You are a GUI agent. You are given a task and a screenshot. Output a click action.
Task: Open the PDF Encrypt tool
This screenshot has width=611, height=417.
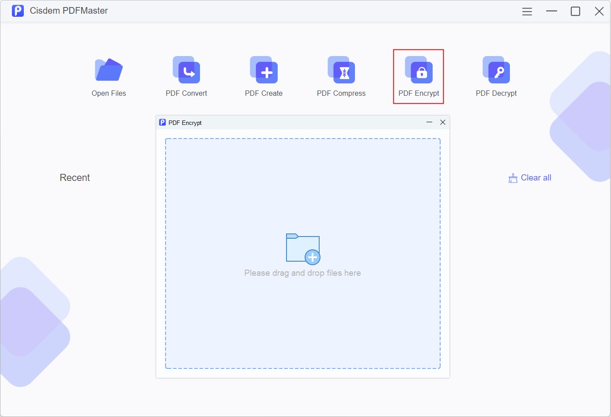419,71
